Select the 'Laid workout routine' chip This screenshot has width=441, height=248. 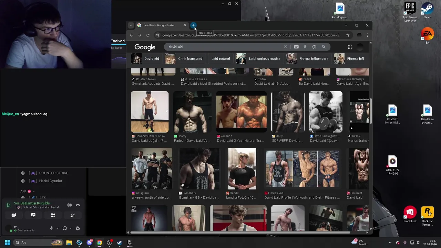pyautogui.click(x=259, y=59)
